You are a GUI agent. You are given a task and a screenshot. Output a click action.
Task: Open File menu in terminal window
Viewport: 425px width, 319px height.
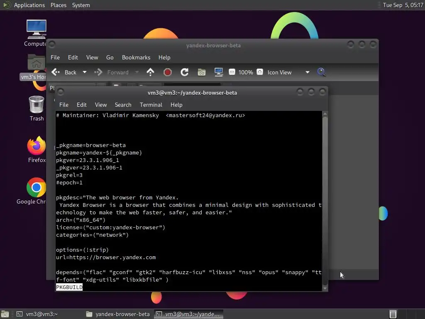tap(64, 105)
